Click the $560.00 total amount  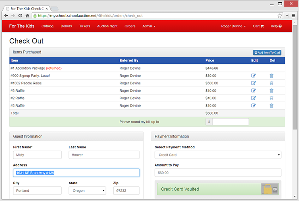coord(212,113)
